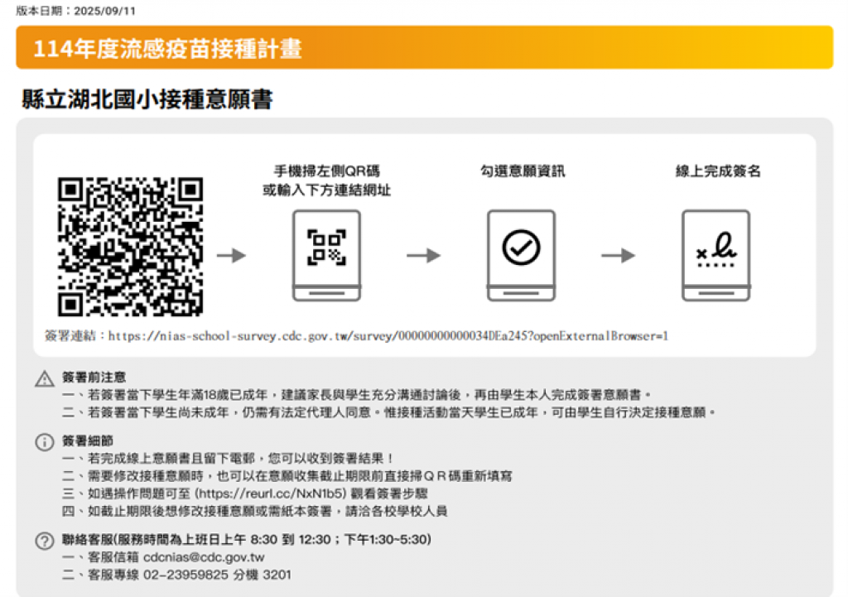
Task: Click the line 如截止期限後想修改接種意願
Action: (x=255, y=511)
